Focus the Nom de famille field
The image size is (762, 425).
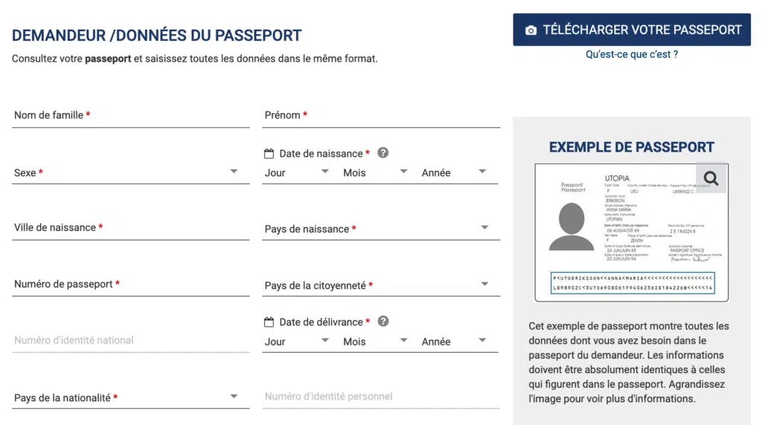point(131,115)
